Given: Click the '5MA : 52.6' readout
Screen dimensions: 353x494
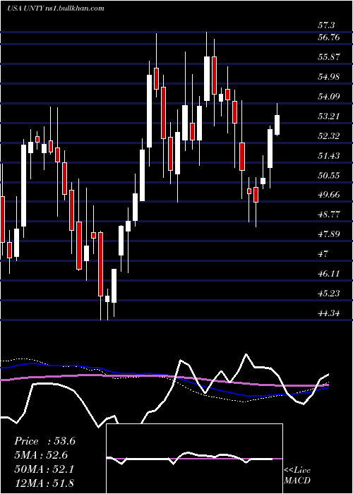Looking at the screenshot, I should 41,455.
